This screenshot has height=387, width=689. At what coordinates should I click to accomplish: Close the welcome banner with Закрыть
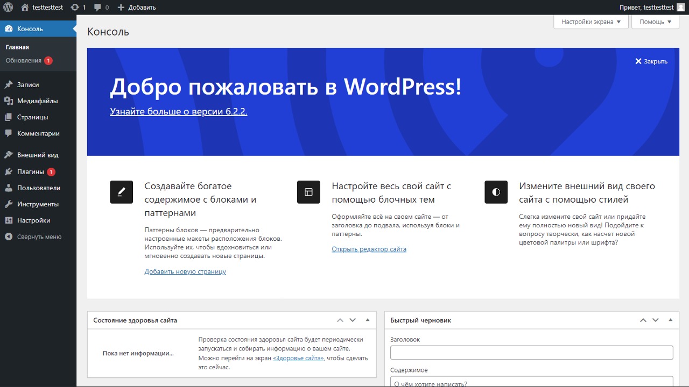pos(651,61)
